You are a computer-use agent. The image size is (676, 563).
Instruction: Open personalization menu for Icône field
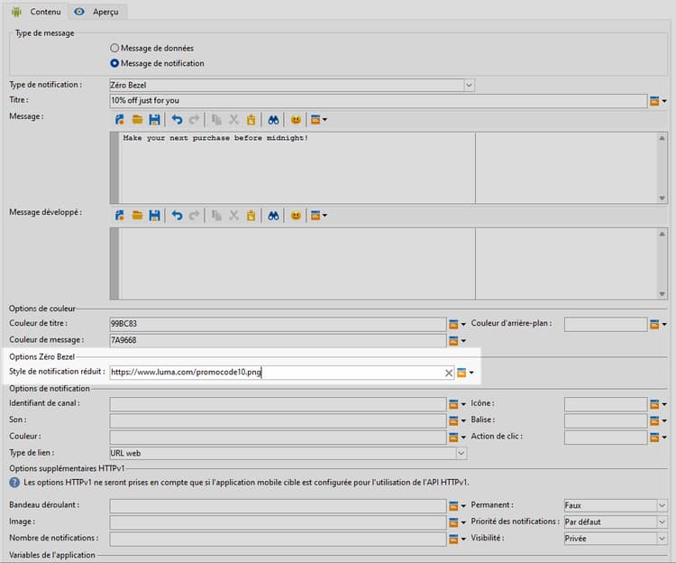click(x=658, y=404)
